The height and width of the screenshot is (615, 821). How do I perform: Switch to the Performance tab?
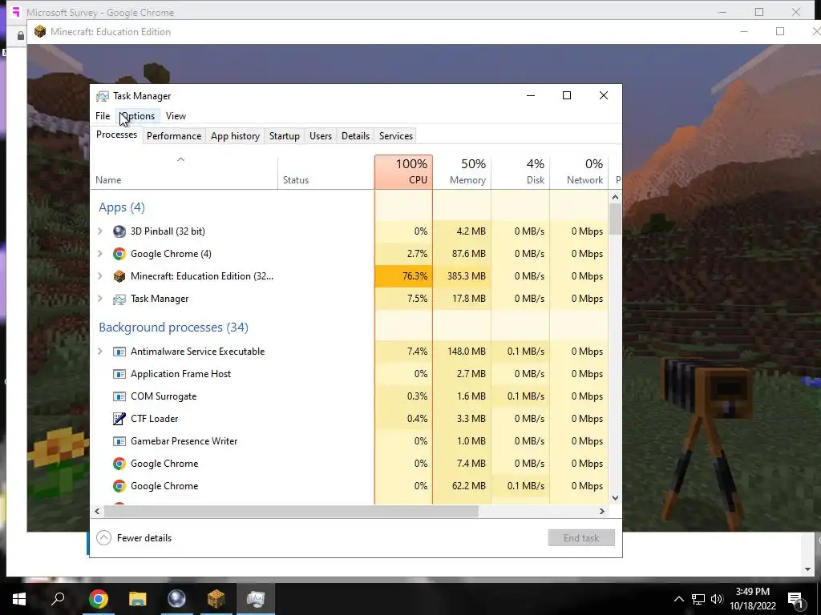(x=174, y=136)
